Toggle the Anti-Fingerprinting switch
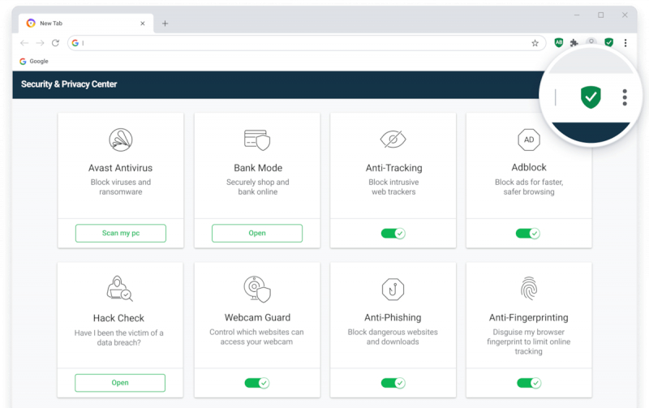 click(x=529, y=383)
